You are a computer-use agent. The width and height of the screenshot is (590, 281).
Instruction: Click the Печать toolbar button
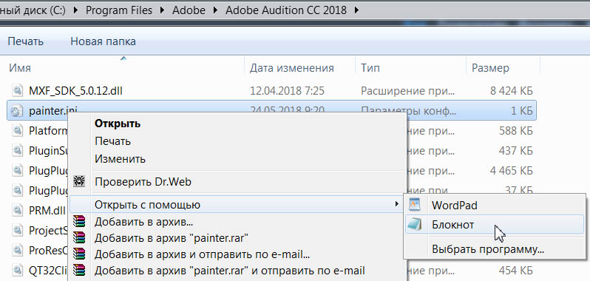coord(26,41)
